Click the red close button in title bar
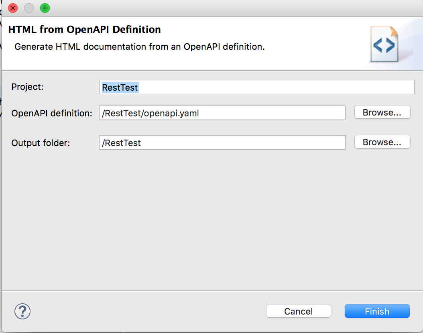The height and width of the screenshot is (333, 423). [x=12, y=8]
